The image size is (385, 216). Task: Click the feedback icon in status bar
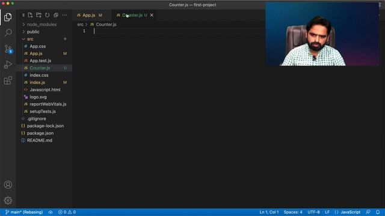pos(368,212)
